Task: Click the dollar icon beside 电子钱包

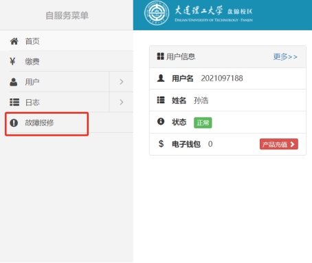Action: point(161,144)
